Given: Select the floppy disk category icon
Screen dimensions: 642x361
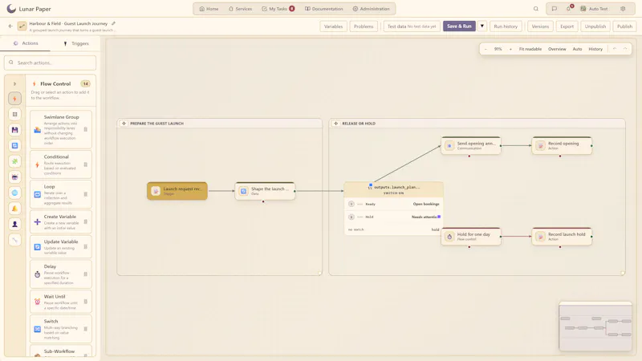Looking at the screenshot, I should click(14, 130).
